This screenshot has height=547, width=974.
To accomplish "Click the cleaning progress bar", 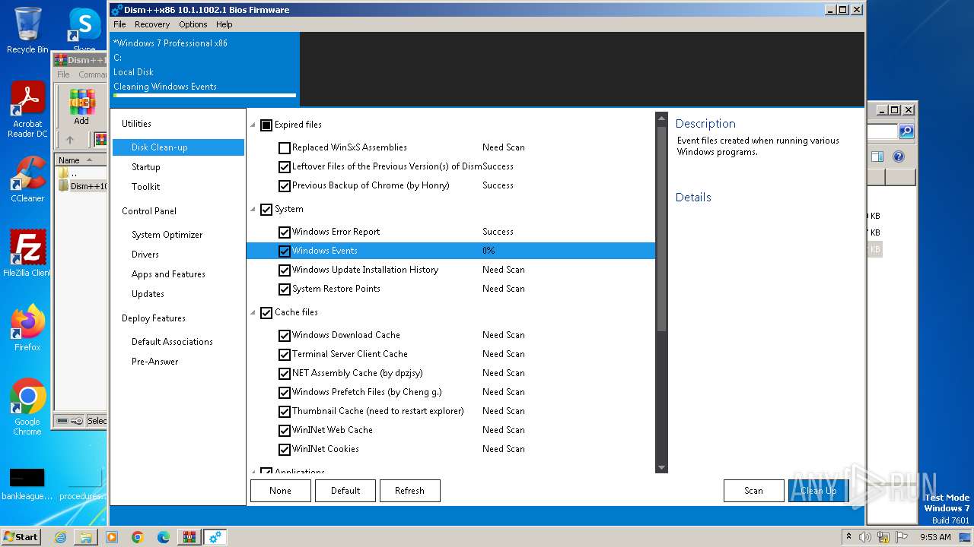I will pos(205,96).
